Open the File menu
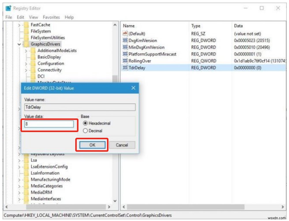Image resolution: width=289 pixels, height=221 pixels. (9, 17)
